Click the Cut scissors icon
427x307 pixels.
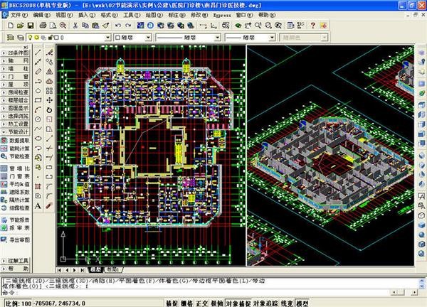(75, 26)
